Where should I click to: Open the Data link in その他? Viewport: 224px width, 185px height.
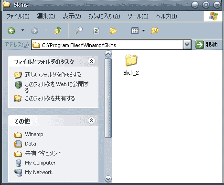pyautogui.click(x=31, y=144)
